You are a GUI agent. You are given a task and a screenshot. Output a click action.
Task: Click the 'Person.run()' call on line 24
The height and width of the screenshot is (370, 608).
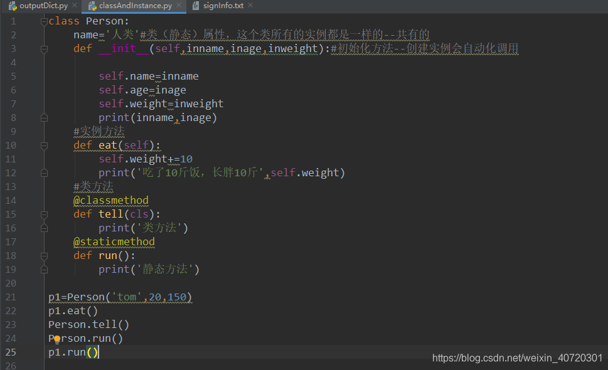86,338
